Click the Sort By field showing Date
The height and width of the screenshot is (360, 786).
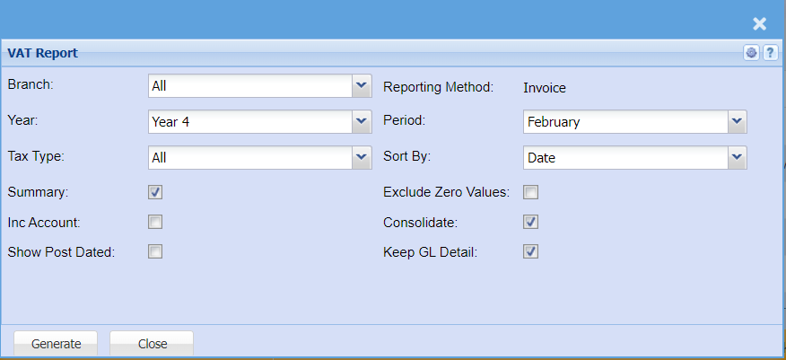pos(625,157)
